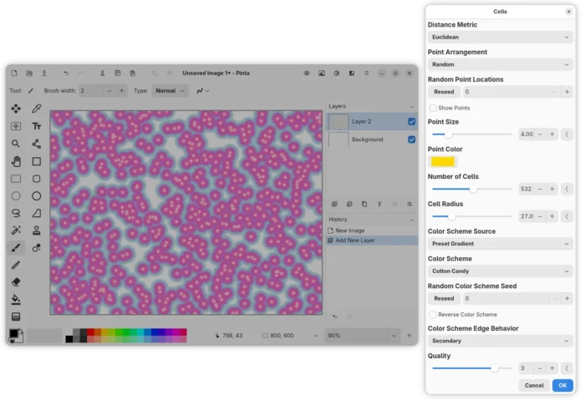Screen dimensions: 585x405
Task: Enable the Show Points checkbox
Action: 433,108
